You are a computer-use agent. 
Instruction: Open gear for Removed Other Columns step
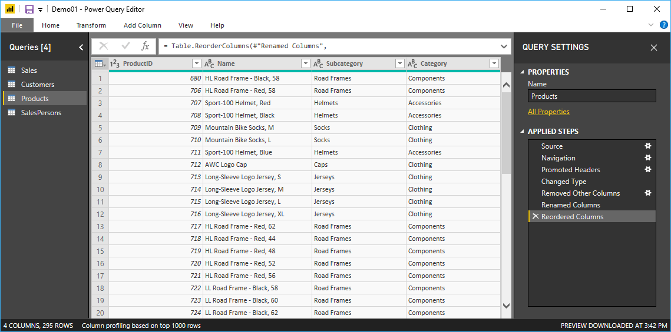point(648,193)
